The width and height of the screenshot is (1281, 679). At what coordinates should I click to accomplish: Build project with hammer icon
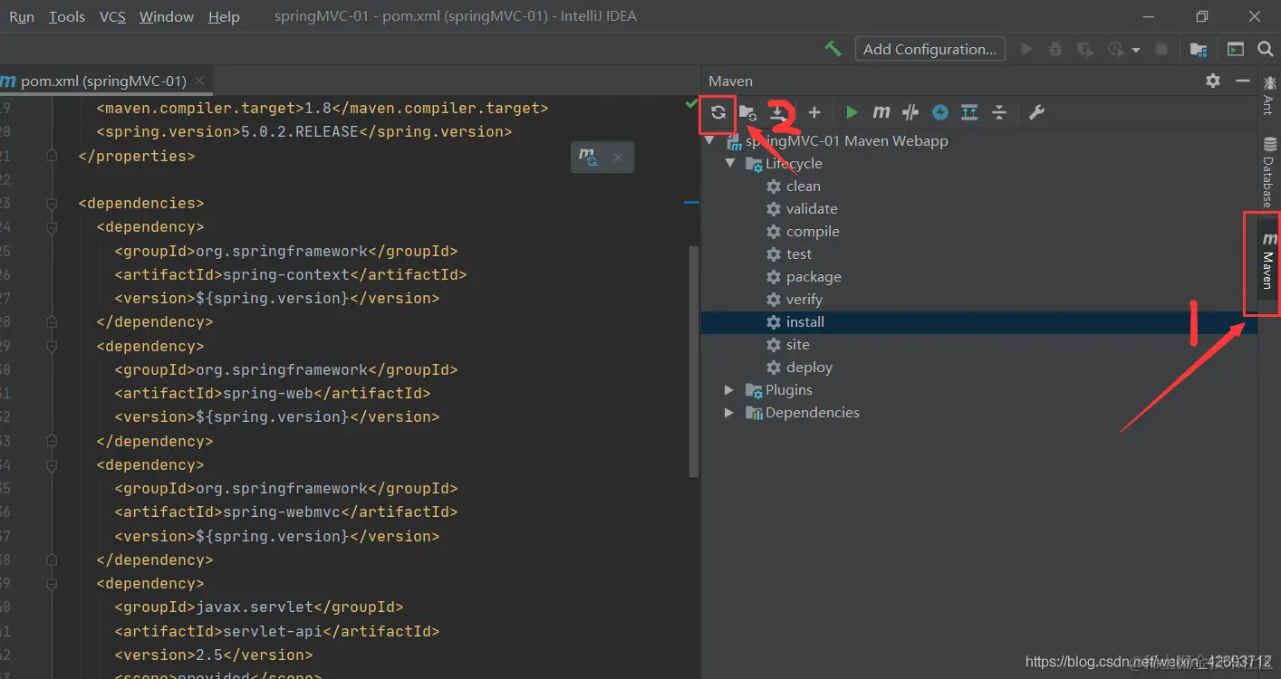pos(833,49)
